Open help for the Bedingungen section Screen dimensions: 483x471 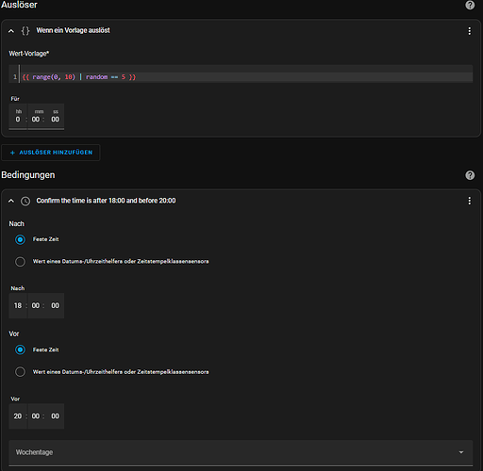470,175
